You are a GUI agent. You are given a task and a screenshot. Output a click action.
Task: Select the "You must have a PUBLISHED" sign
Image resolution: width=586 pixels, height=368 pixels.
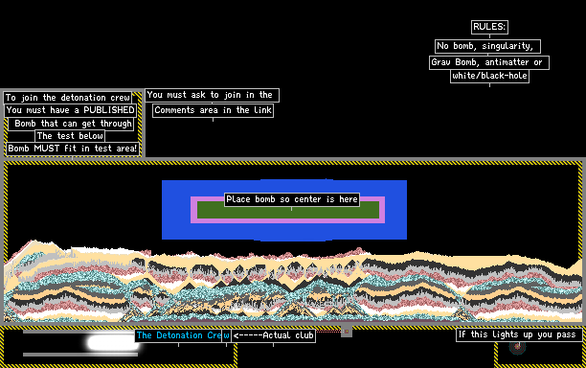(x=70, y=110)
